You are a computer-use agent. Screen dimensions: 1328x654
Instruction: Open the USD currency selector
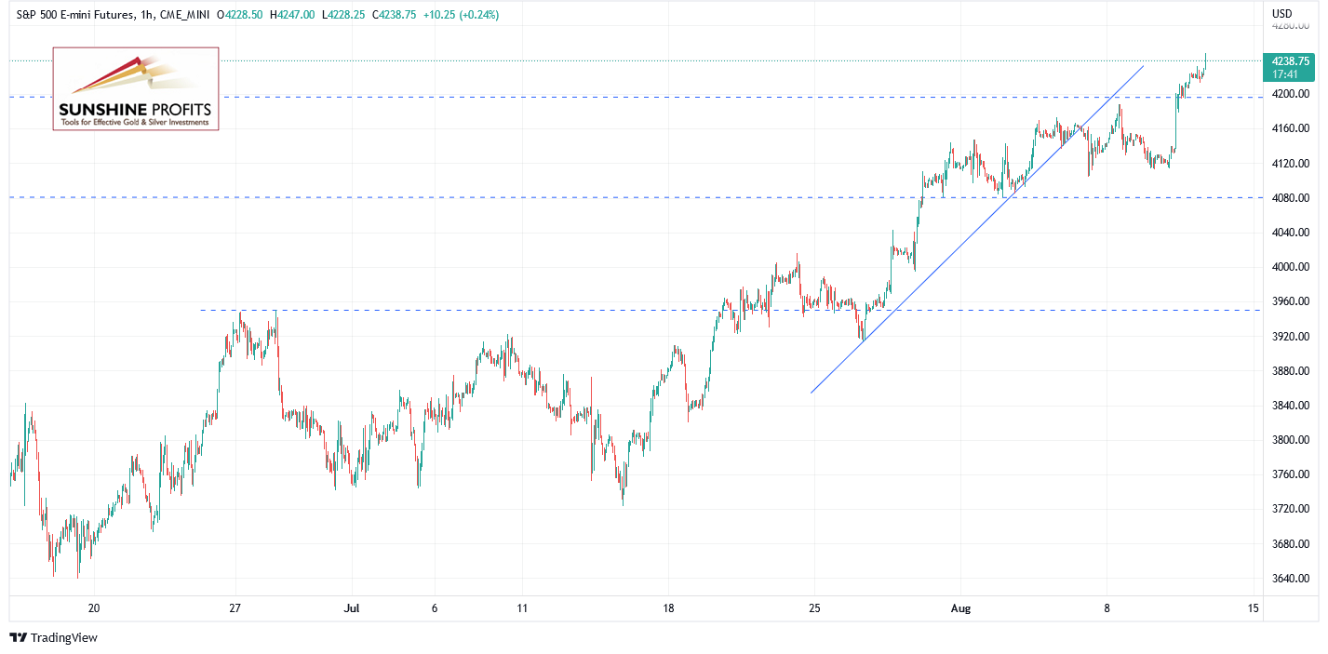coord(1281,14)
